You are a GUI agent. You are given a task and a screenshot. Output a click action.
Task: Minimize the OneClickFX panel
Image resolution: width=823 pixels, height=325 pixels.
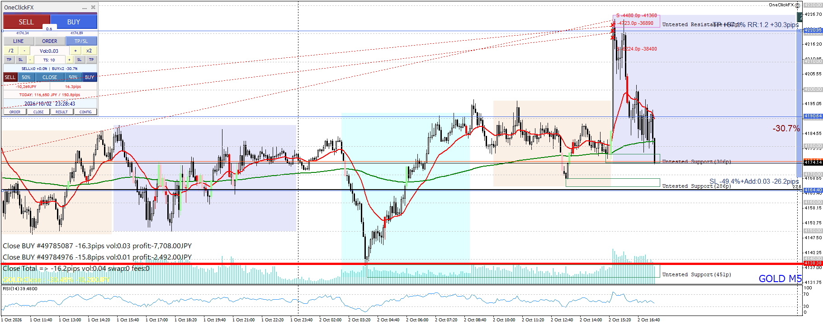click(85, 8)
